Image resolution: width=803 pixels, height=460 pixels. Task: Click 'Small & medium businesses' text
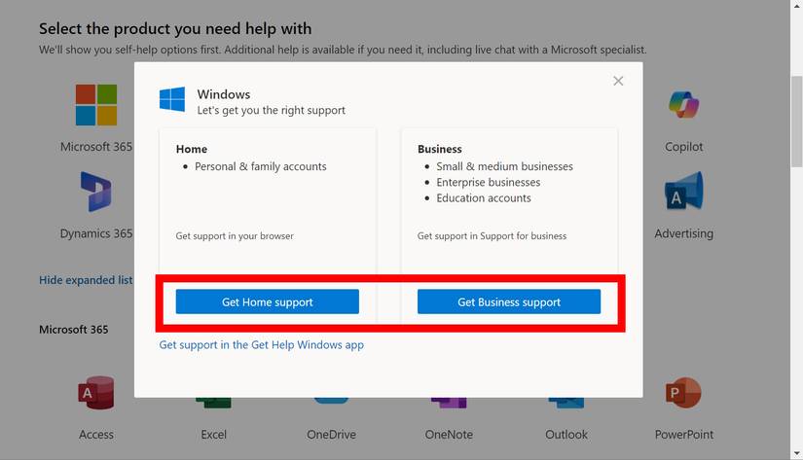[504, 166]
